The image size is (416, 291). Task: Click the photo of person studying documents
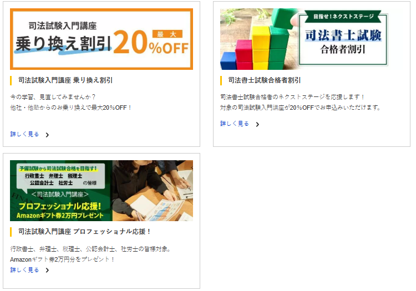pos(153,191)
